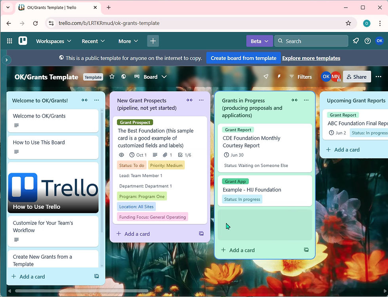The width and height of the screenshot is (388, 297).
Task: Click the MN member avatar
Action: 336,77
